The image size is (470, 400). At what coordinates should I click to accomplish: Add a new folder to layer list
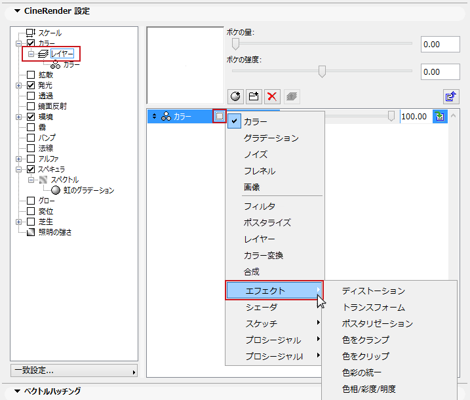tap(254, 96)
